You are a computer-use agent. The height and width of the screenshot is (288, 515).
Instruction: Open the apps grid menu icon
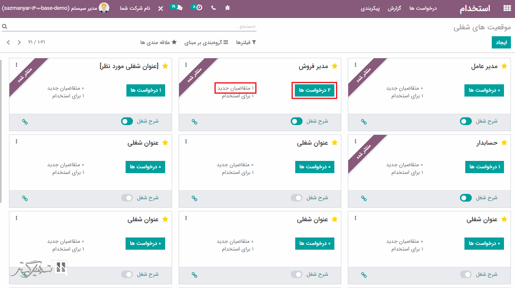coord(507,8)
